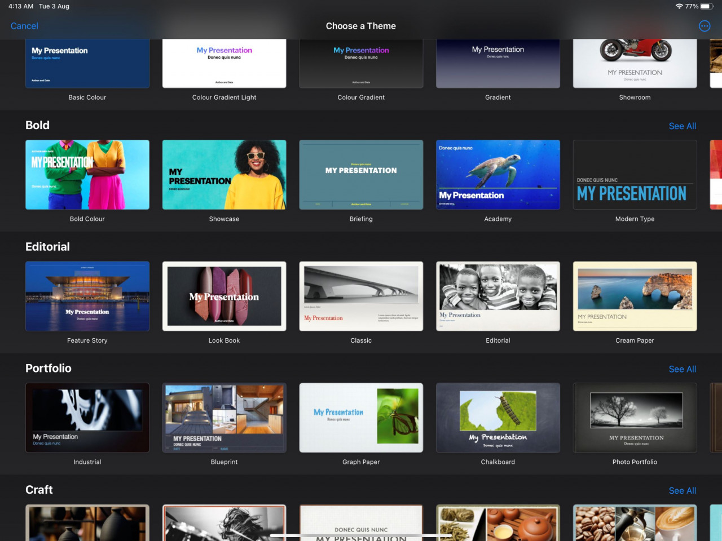Viewport: 722px width, 541px height.
Task: Select the Modern Type theme thumbnail
Action: (x=635, y=175)
